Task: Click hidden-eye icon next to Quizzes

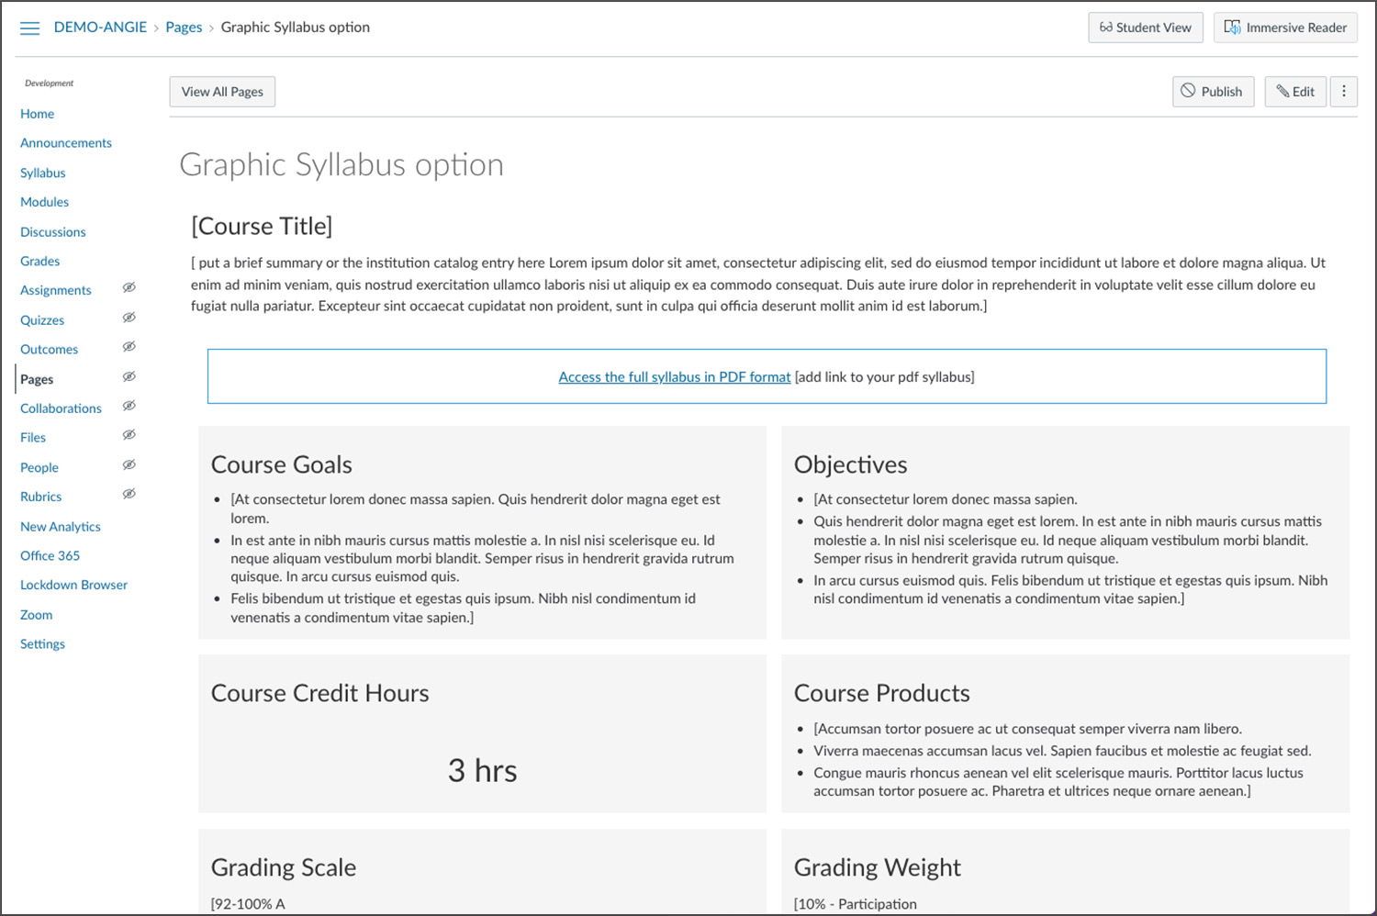Action: tap(129, 318)
